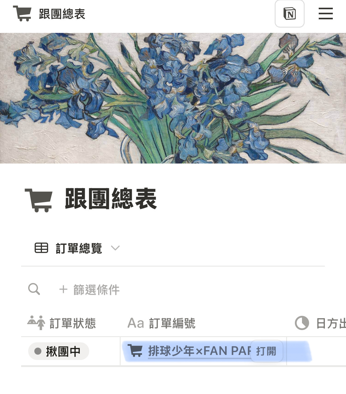Open the Notion logo button

[x=289, y=14]
